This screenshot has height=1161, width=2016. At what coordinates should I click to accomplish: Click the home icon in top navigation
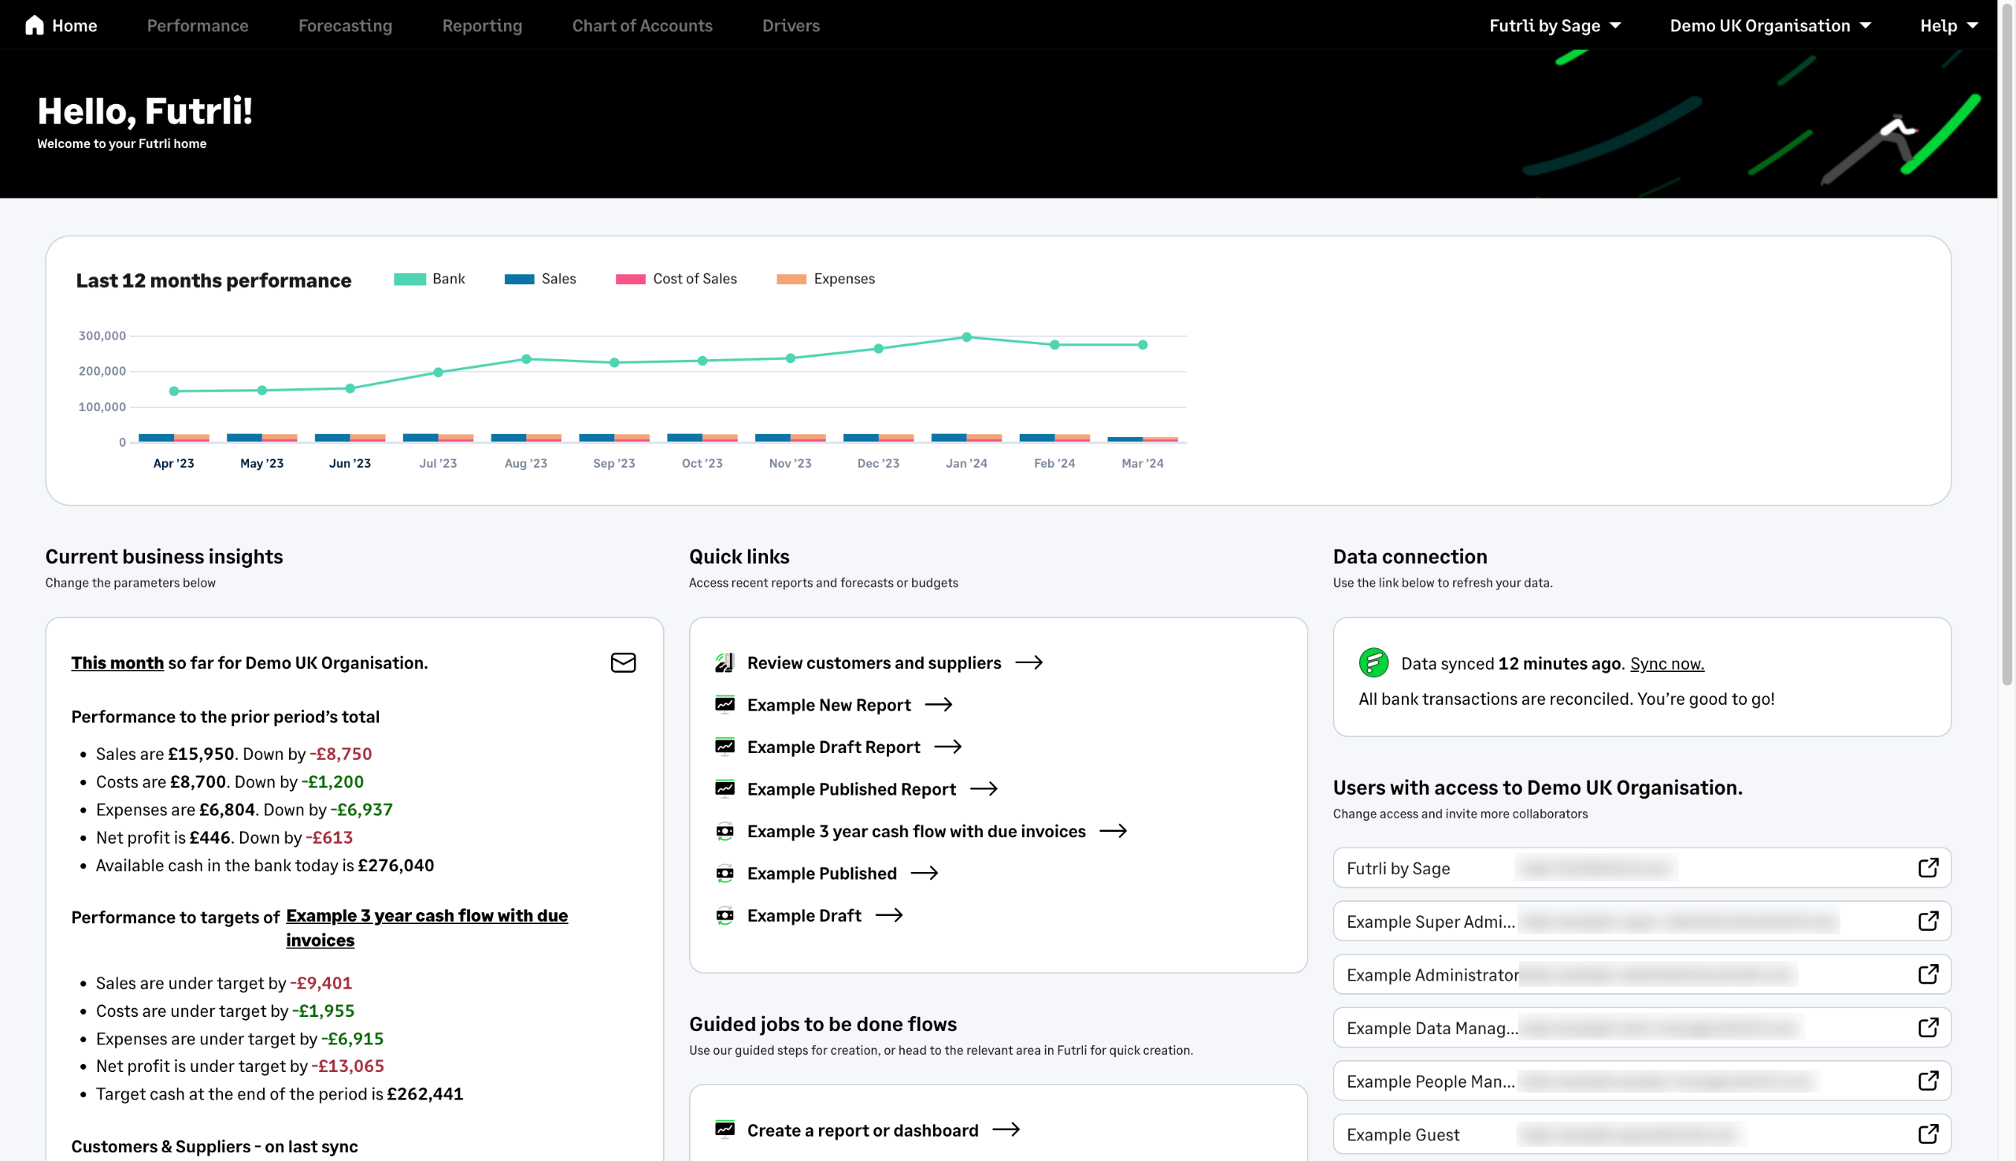[x=35, y=25]
